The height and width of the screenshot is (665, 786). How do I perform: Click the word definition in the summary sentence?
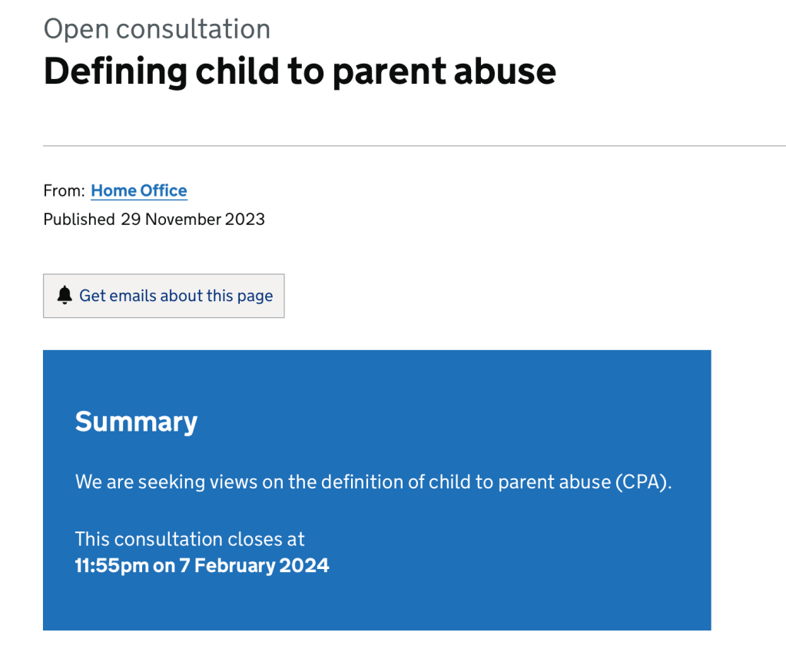[360, 483]
